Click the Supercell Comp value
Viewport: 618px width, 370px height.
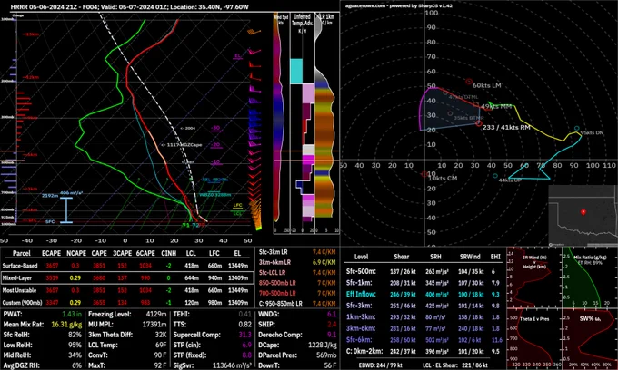pyautogui.click(x=245, y=335)
